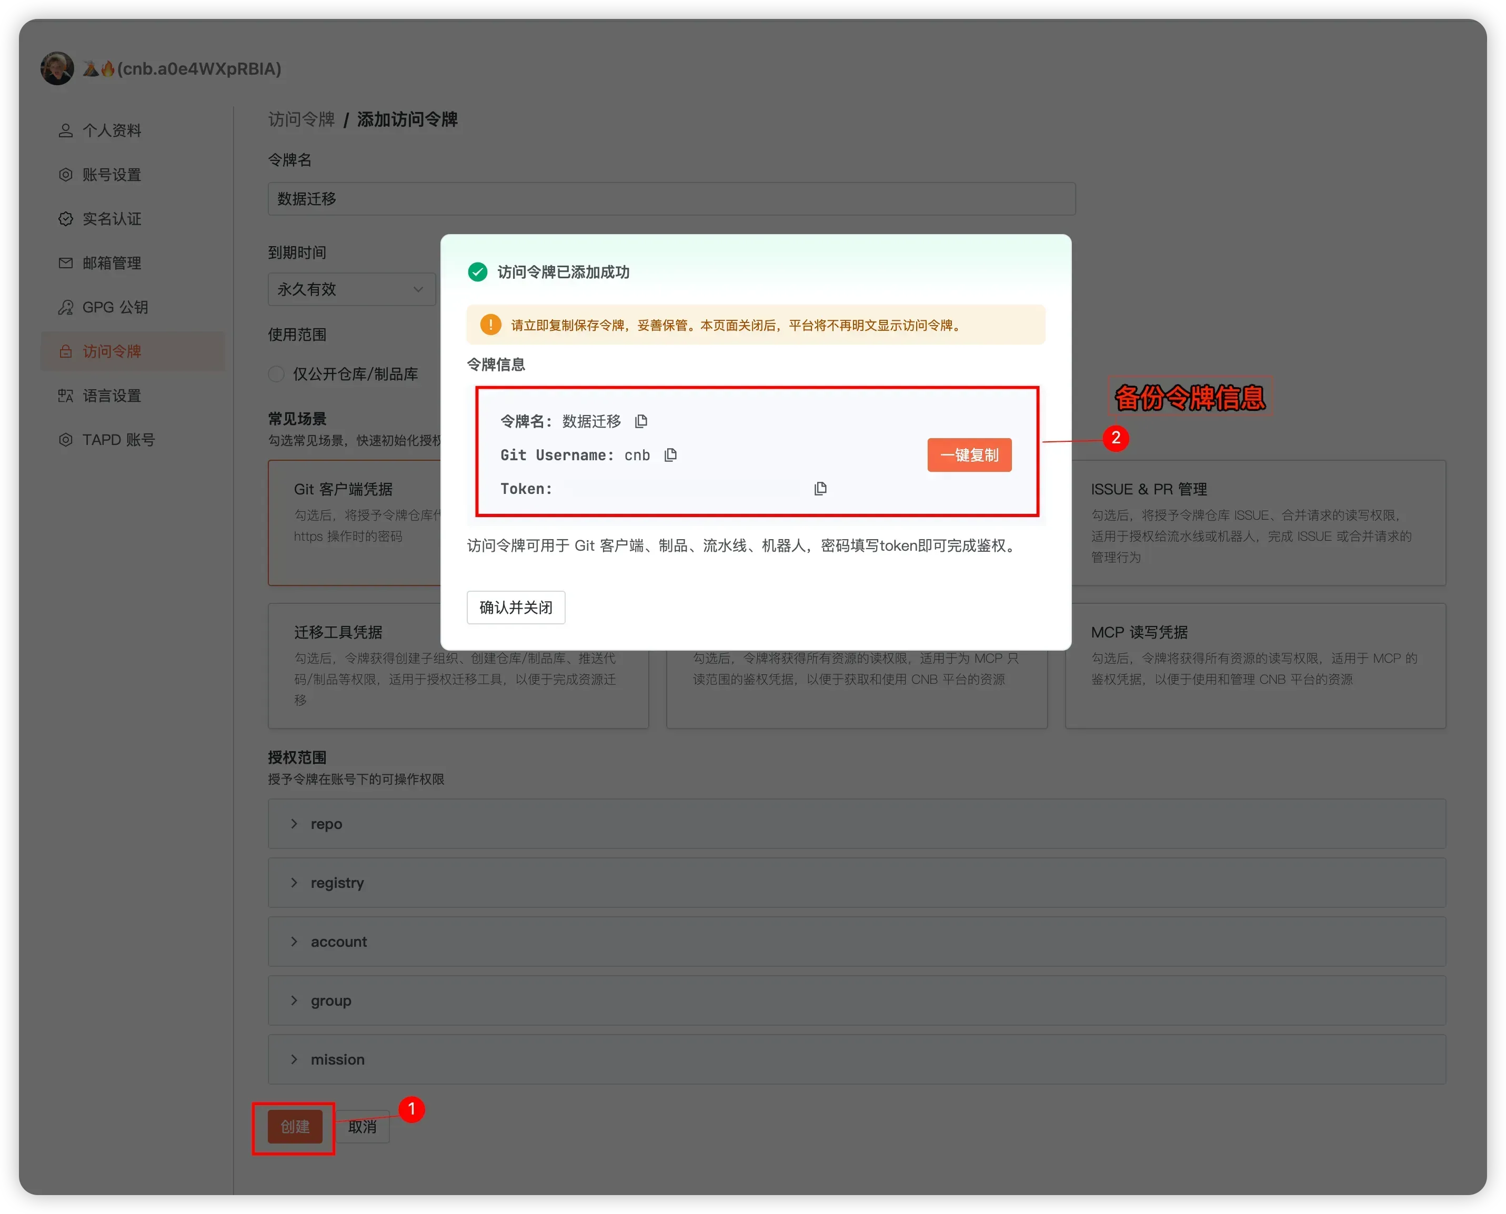Open the 永久有效 expiry dropdown
1506x1214 pixels.
point(351,289)
